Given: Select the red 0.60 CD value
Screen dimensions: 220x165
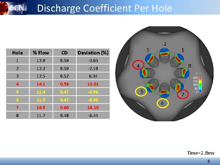Looking at the screenshot, I should click(64, 108).
